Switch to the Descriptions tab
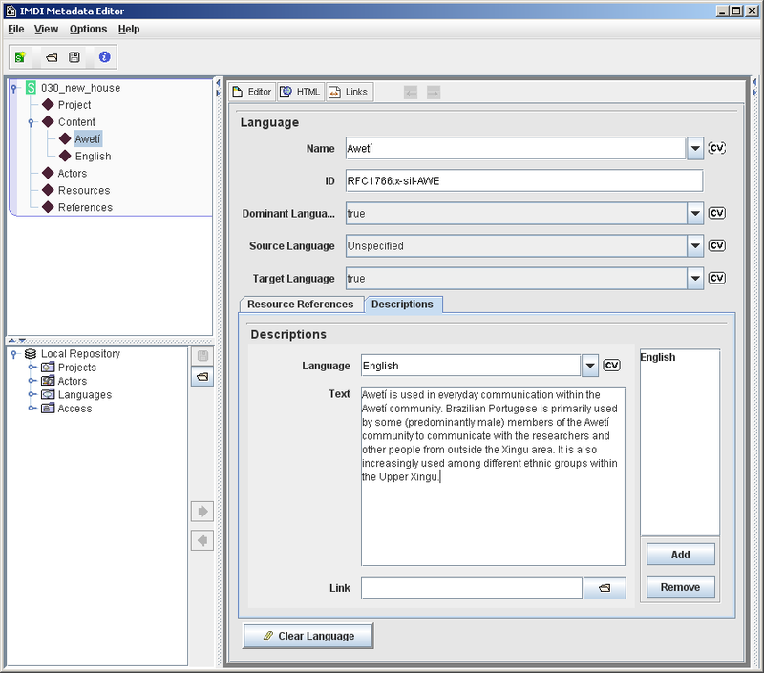 [403, 304]
